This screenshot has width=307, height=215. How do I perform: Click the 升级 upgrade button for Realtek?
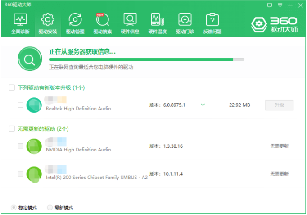[x=279, y=105]
